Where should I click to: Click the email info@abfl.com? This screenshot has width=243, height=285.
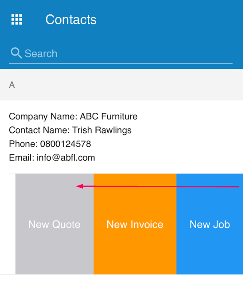[66, 157]
